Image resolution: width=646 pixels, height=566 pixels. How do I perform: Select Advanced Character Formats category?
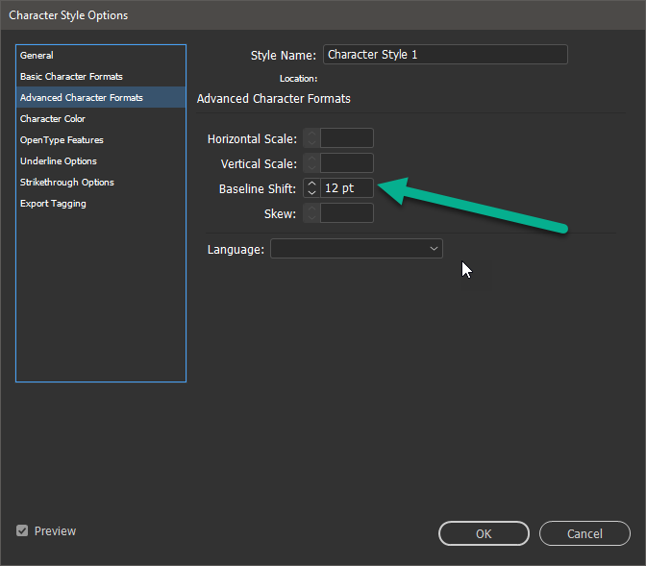point(81,98)
